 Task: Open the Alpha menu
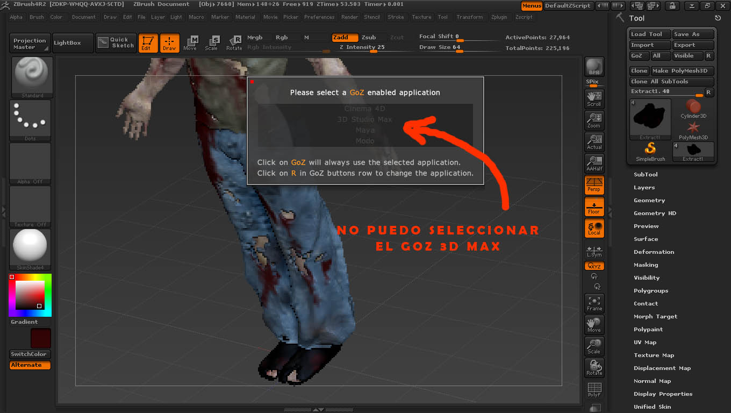pos(16,17)
